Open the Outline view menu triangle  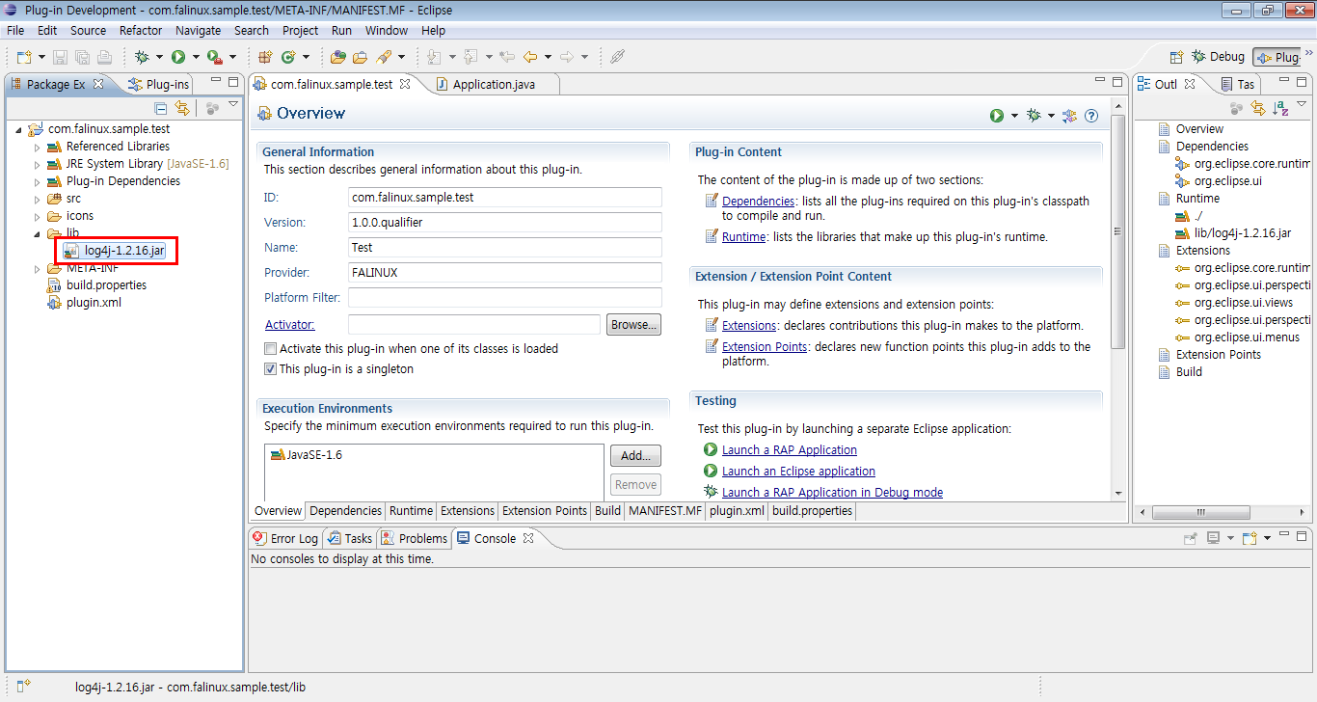click(x=1303, y=104)
